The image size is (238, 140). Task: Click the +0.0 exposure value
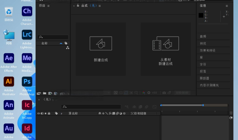pyautogui.click(x=154, y=93)
